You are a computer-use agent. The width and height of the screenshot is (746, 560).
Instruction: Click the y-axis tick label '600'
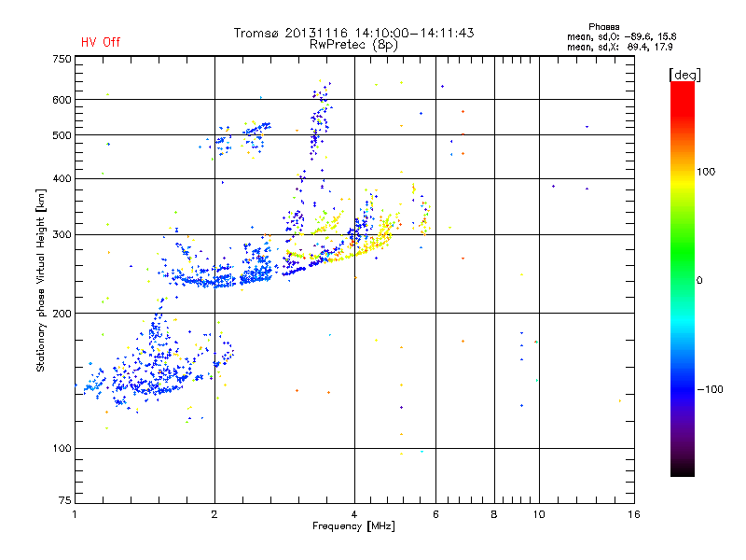click(62, 100)
